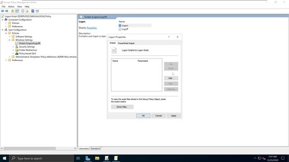Open the File menu

click(x=4, y=6)
